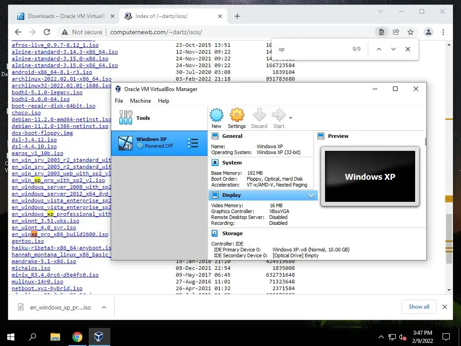Click Chrome icon on taskbar
The height and width of the screenshot is (346, 461).
(x=77, y=337)
